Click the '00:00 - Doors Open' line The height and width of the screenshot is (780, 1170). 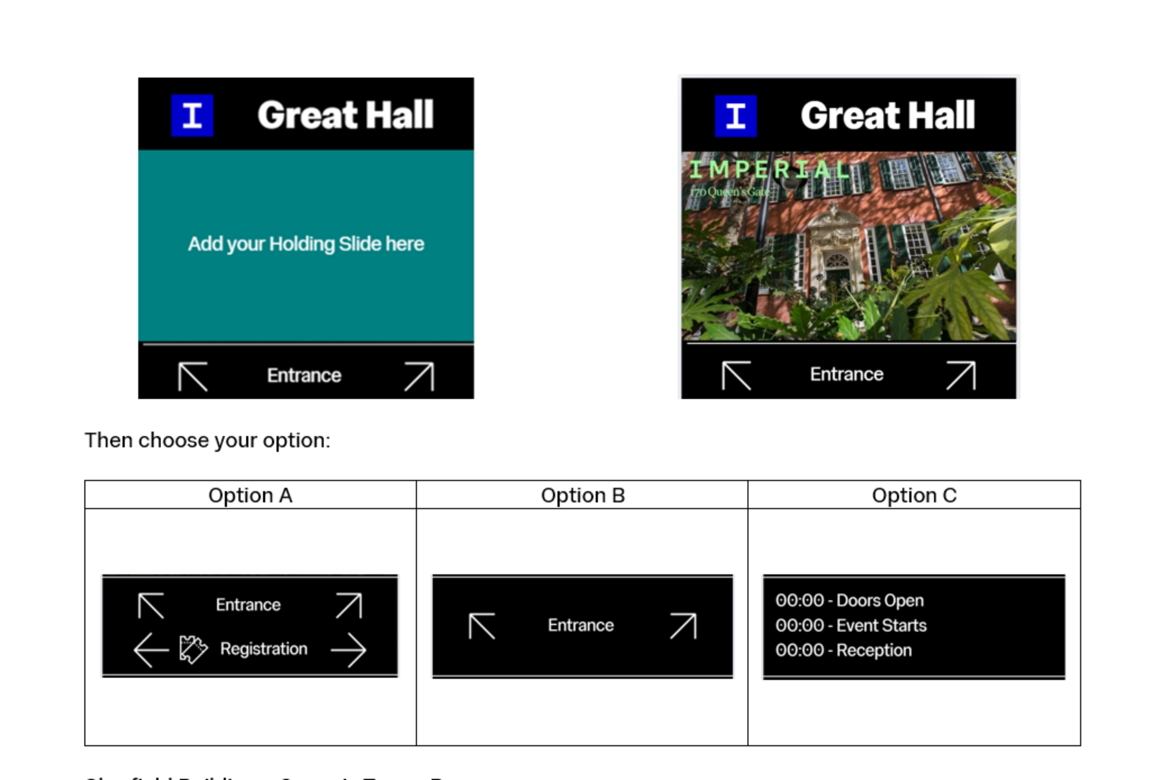point(849,601)
